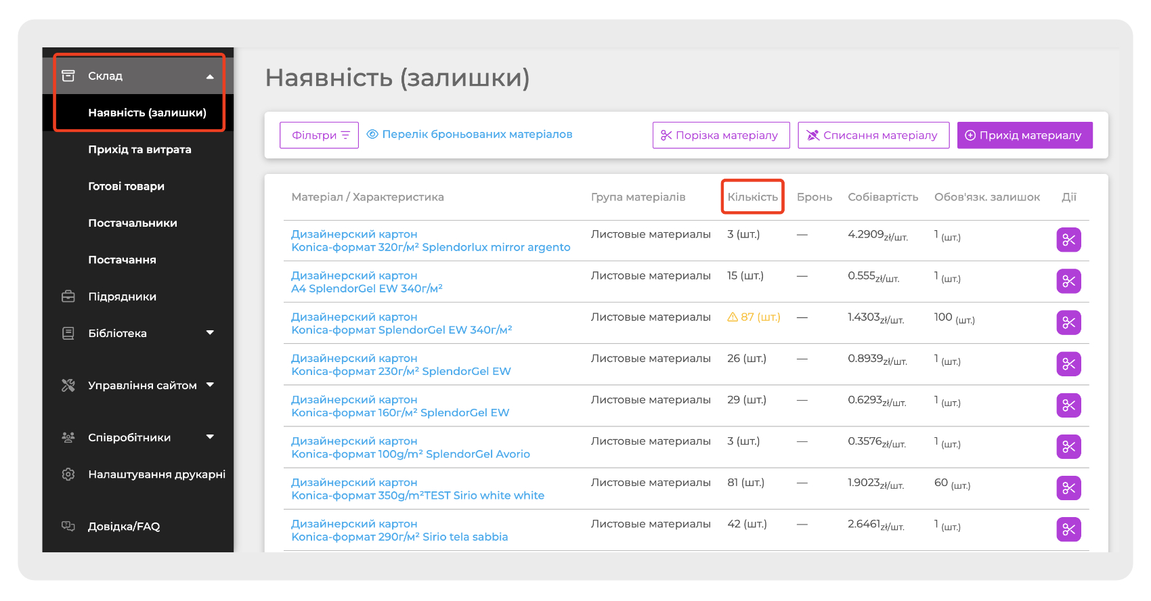Expand Управління сайтом dropdown arrow
Image resolution: width=1151 pixels, height=601 pixels.
[210, 385]
